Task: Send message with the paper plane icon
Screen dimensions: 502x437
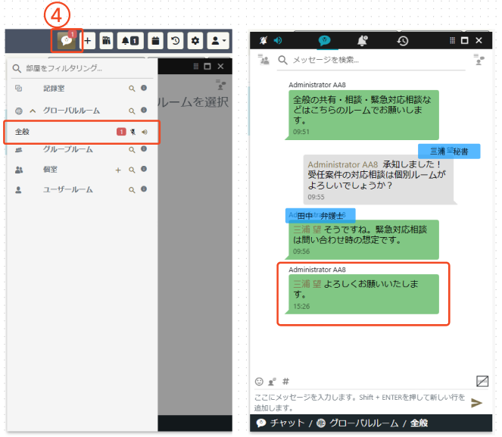Action: pyautogui.click(x=476, y=403)
